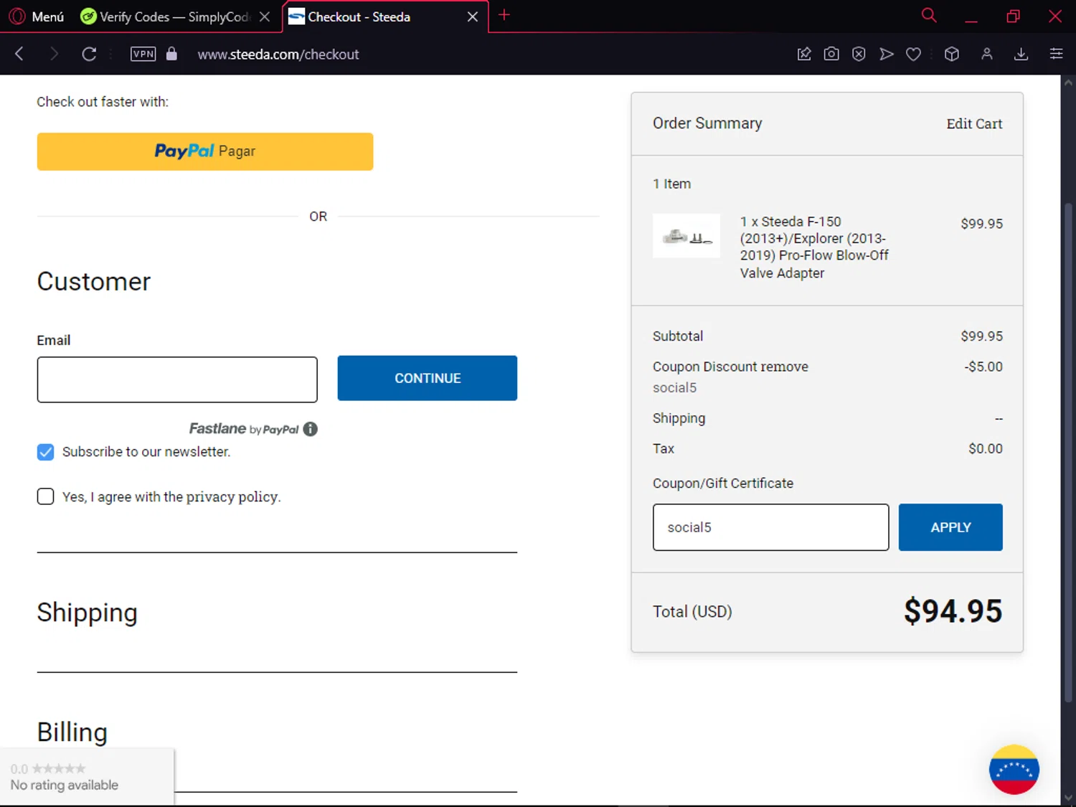Open the tab search icon
This screenshot has width=1076, height=807.
(x=929, y=16)
